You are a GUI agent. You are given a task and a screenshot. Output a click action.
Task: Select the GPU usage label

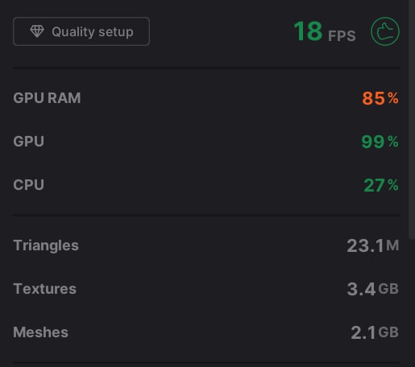click(28, 142)
